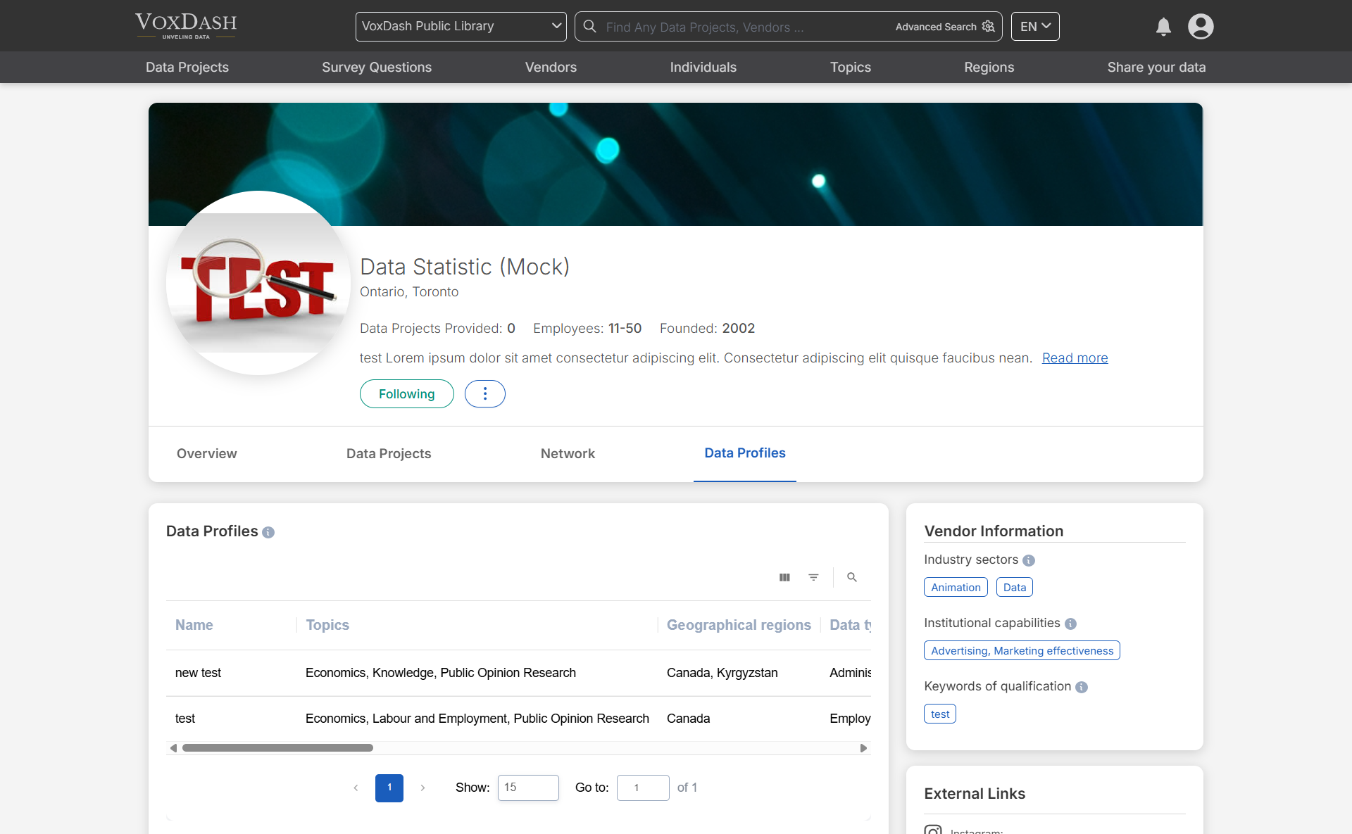Click the Advanced Search gear icon
The width and height of the screenshot is (1352, 834).
point(989,27)
